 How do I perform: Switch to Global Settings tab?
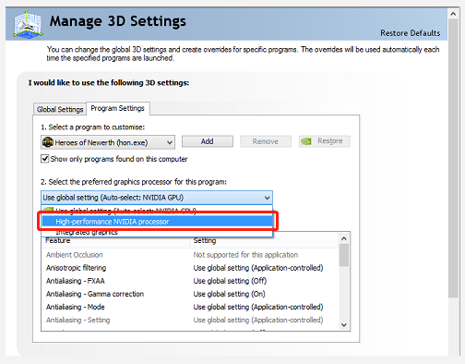point(60,109)
